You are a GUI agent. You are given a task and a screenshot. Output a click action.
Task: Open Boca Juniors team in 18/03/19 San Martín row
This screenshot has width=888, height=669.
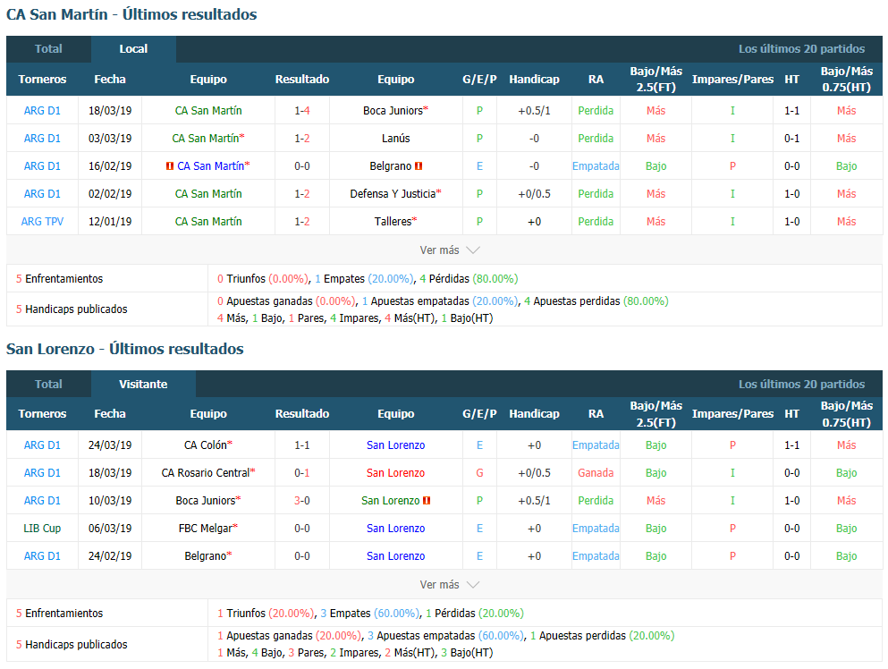point(393,111)
